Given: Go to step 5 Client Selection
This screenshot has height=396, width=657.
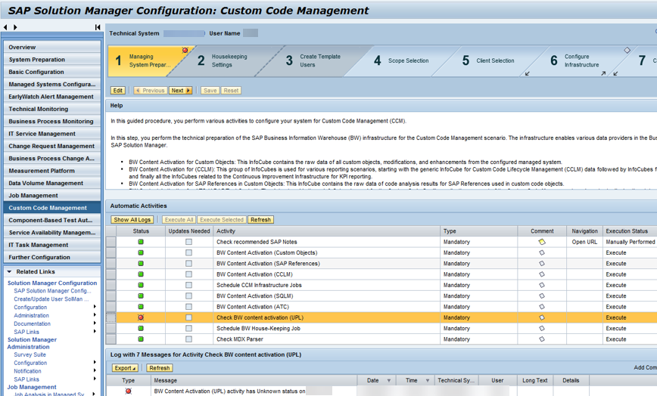Looking at the screenshot, I should [x=489, y=60].
